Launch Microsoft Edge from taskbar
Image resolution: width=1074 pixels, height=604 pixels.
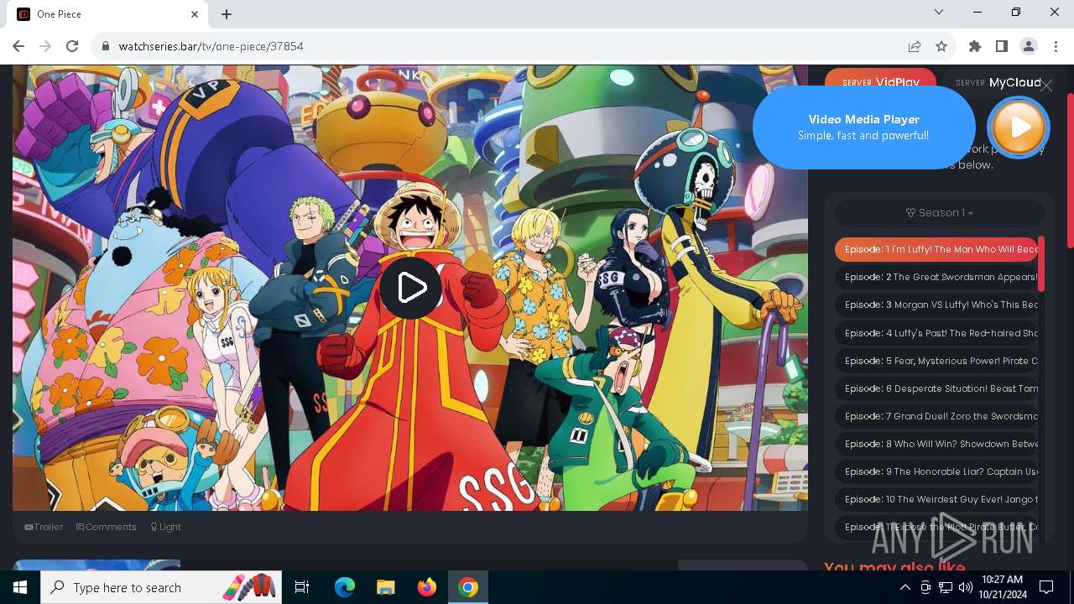pyautogui.click(x=345, y=587)
